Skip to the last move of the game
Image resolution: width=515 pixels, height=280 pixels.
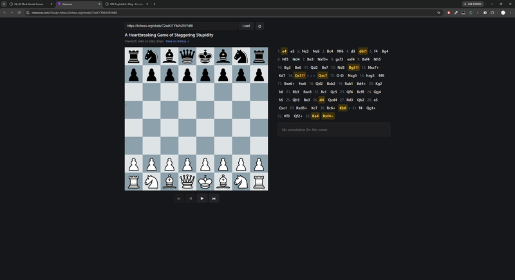(214, 198)
